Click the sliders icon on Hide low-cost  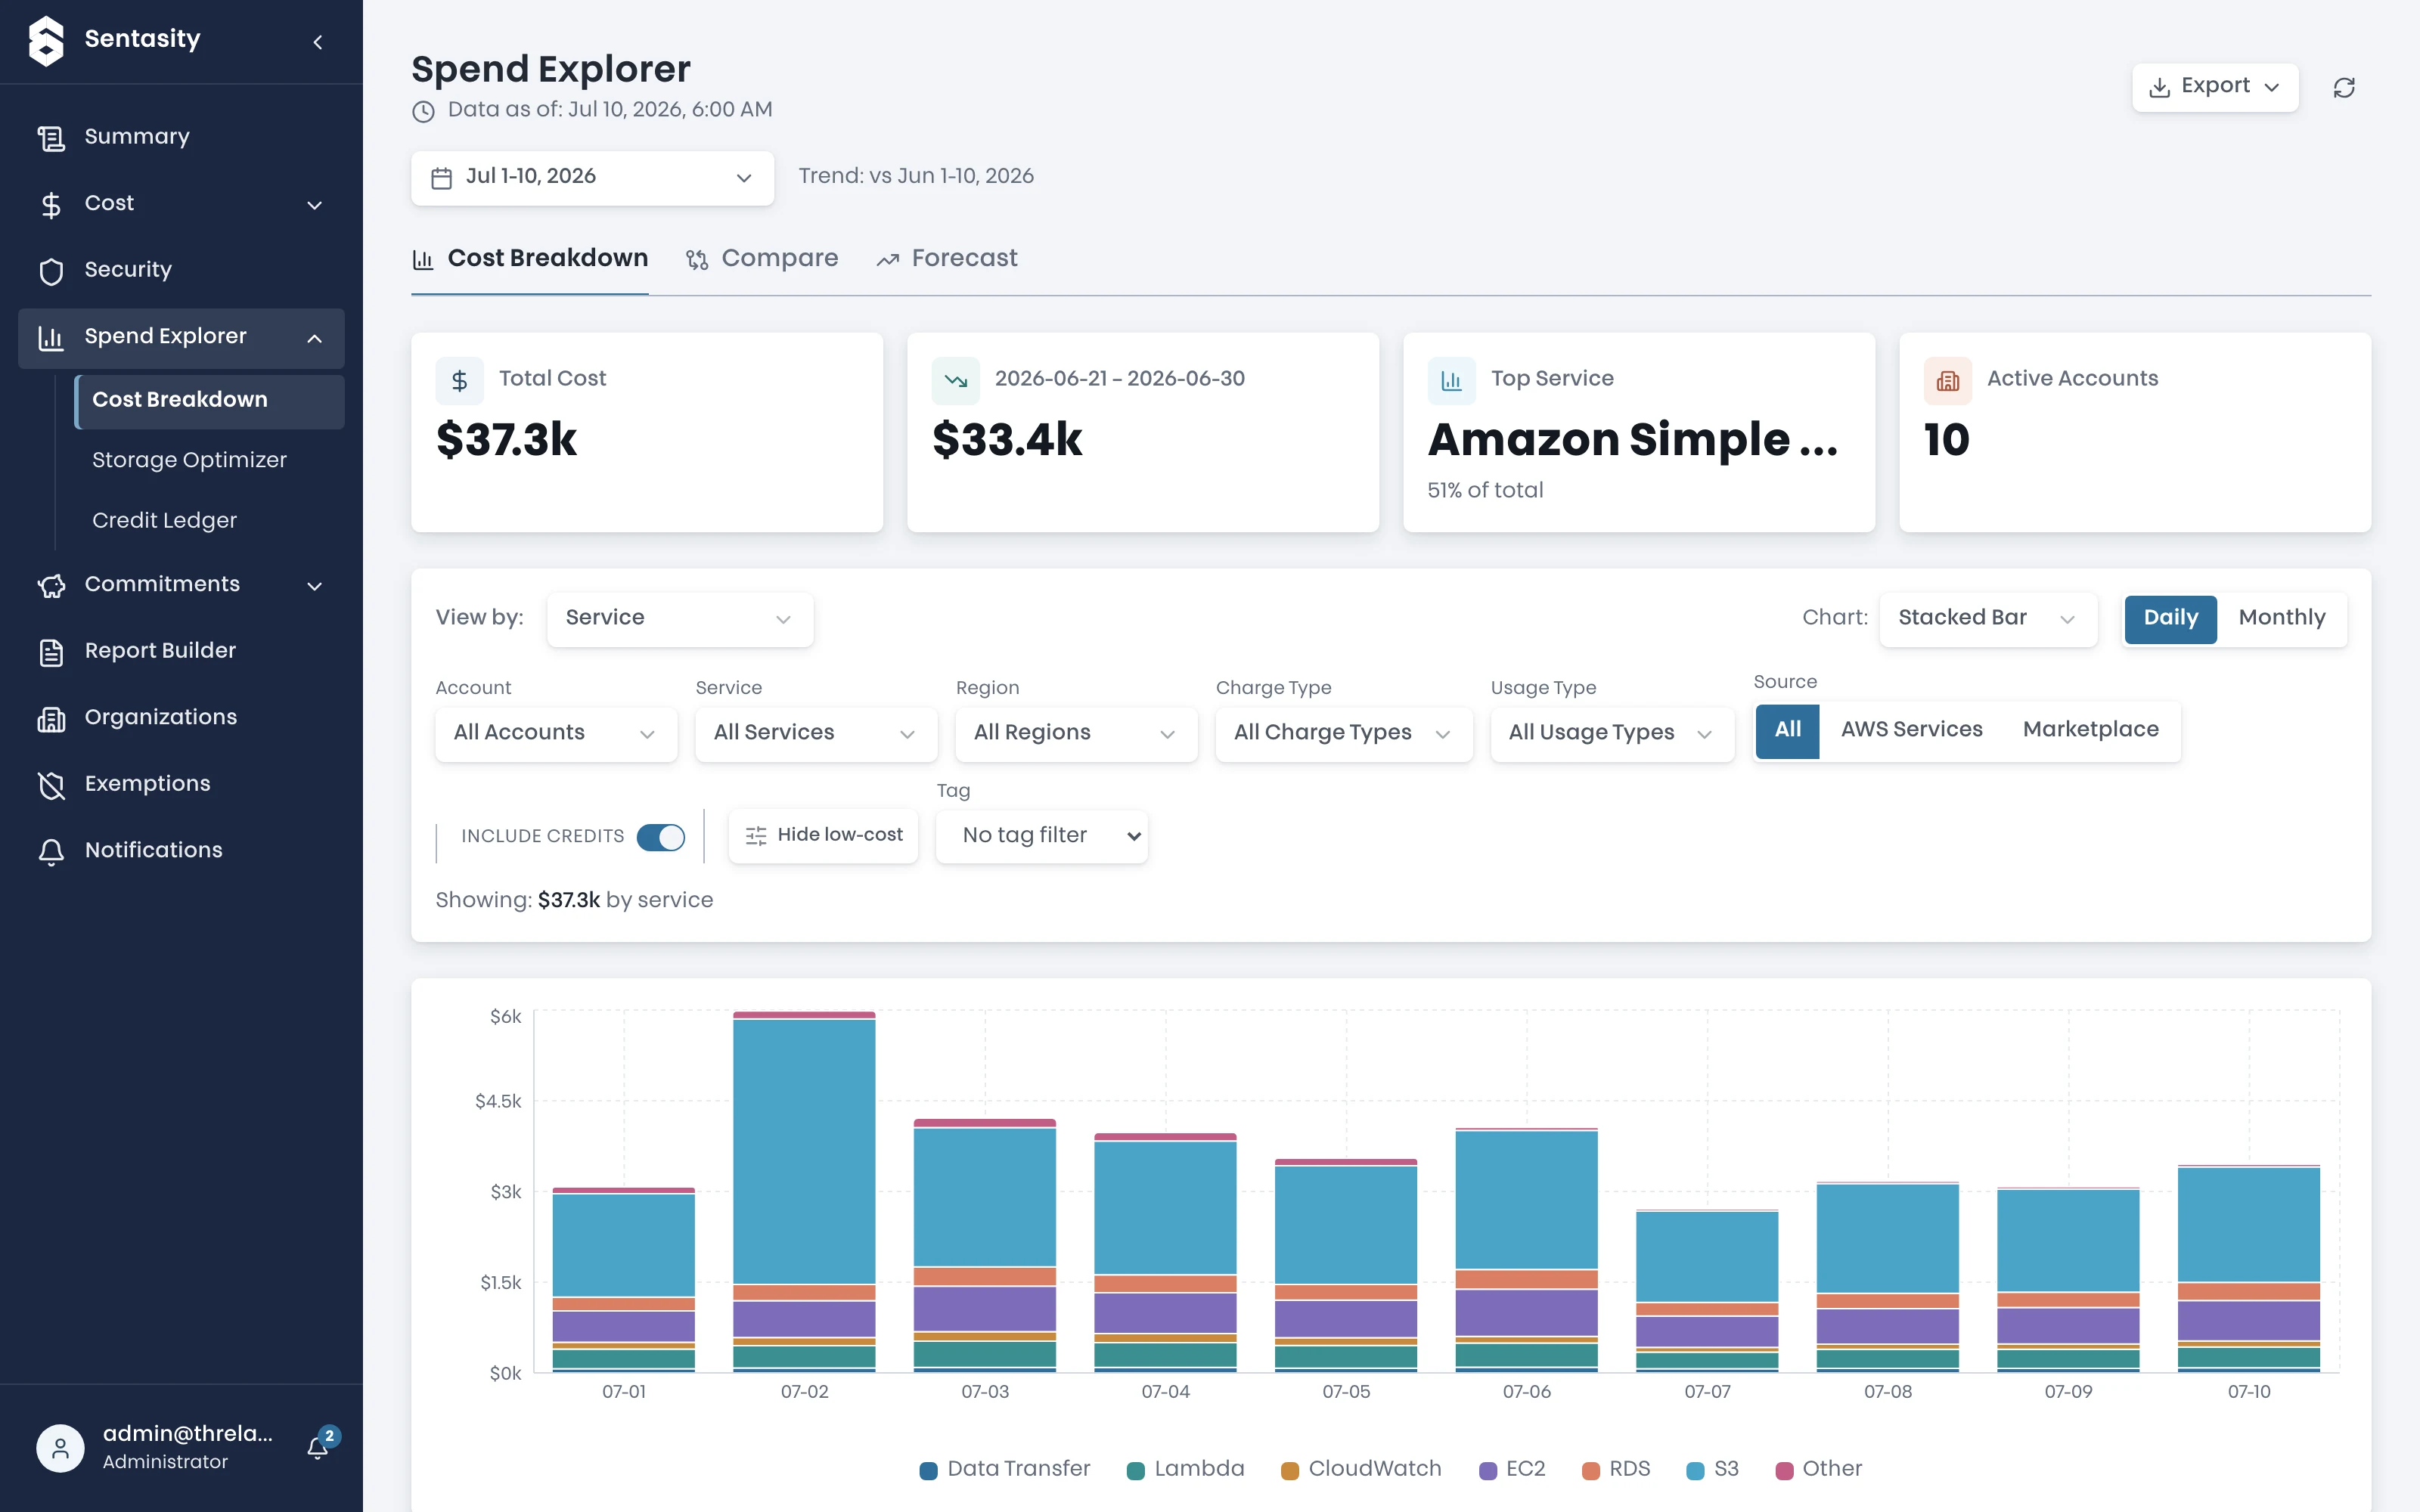(756, 836)
